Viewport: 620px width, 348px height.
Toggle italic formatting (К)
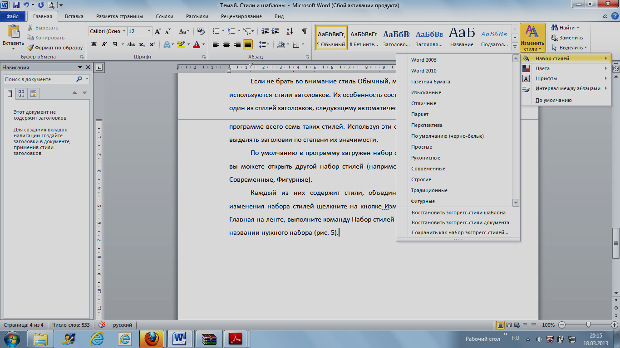click(x=104, y=44)
